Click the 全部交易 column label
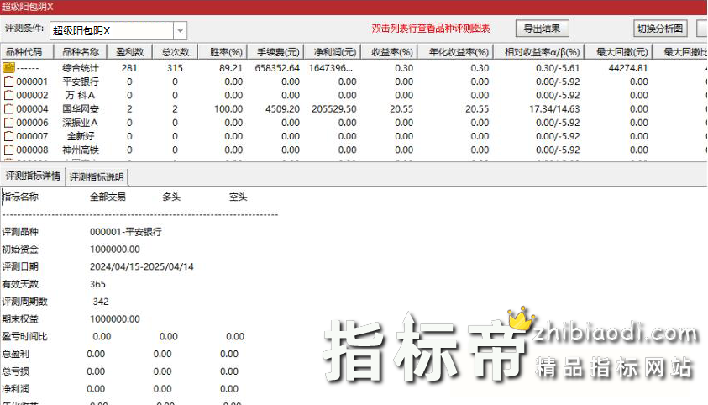This screenshot has width=708, height=405. click(108, 197)
